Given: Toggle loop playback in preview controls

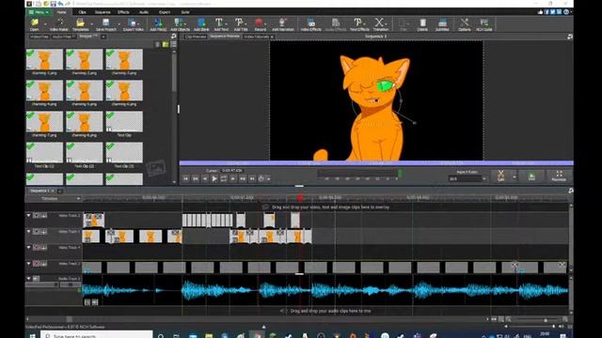Looking at the screenshot, I should (x=224, y=178).
